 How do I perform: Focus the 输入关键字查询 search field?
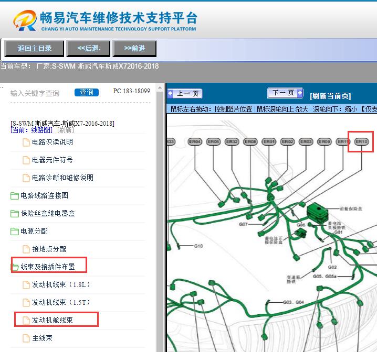pyautogui.click(x=35, y=93)
